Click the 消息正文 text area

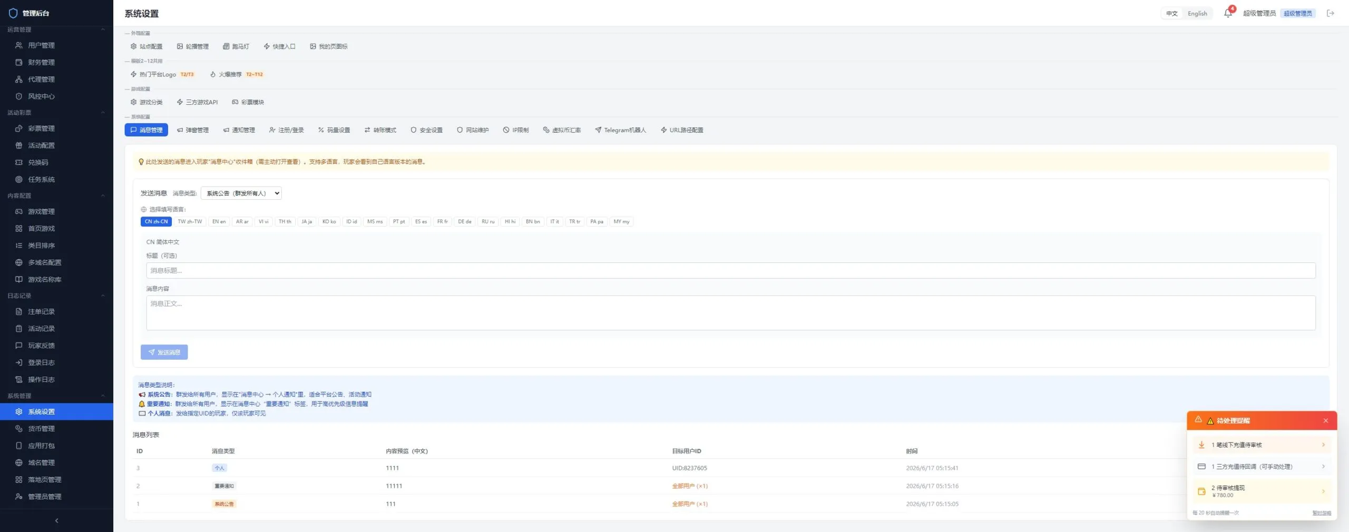tap(730, 313)
